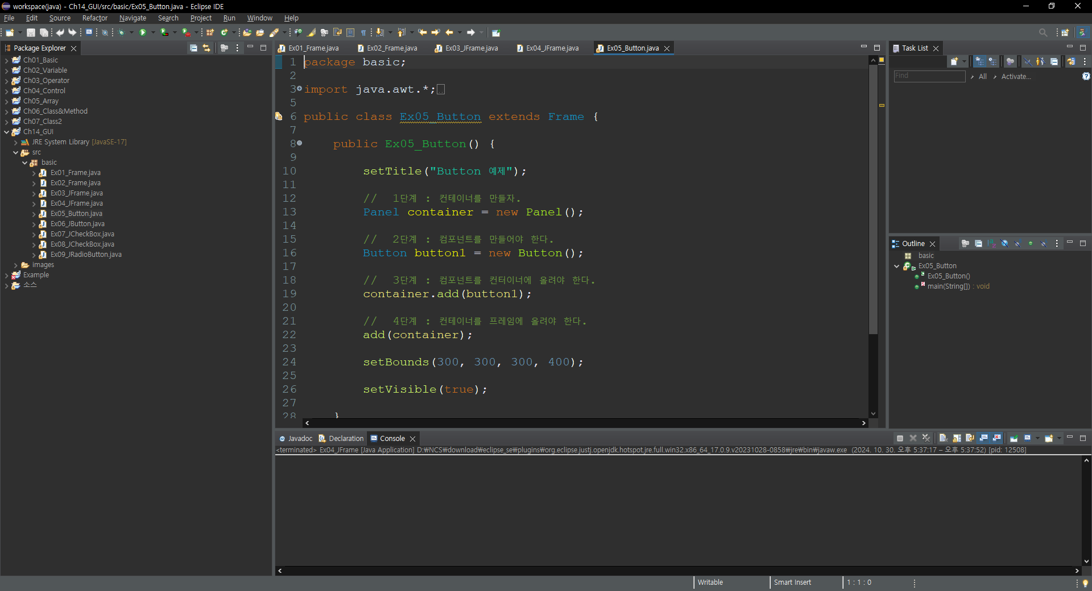
Task: Click the All filter link in Task List
Action: pos(982,77)
